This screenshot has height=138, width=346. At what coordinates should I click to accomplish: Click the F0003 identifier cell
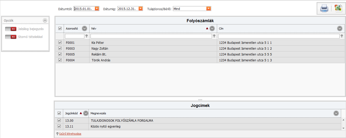76,48
